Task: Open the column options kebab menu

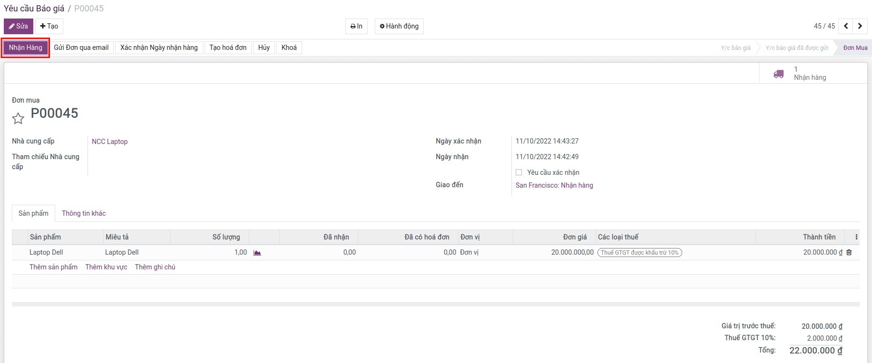Action: (x=856, y=237)
